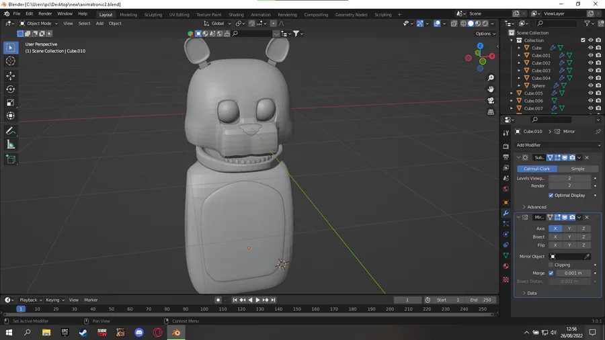Open the Texture properties checker tab
Screen dimensions: 605x340
506,280
